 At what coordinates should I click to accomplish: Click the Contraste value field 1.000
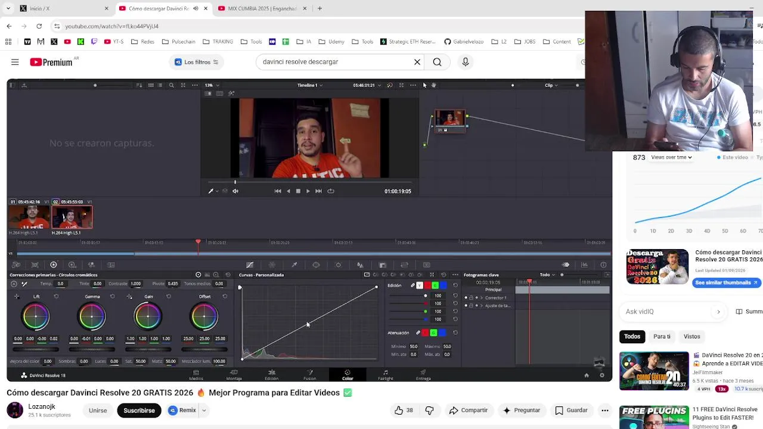136,284
